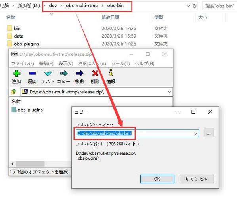Screen dimensions: 237x198
Task: Minimize the コピー dialog window
Action: click(177, 112)
